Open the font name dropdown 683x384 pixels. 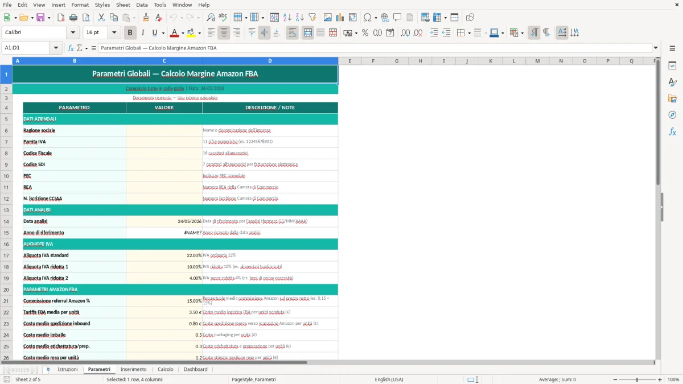tap(73, 33)
